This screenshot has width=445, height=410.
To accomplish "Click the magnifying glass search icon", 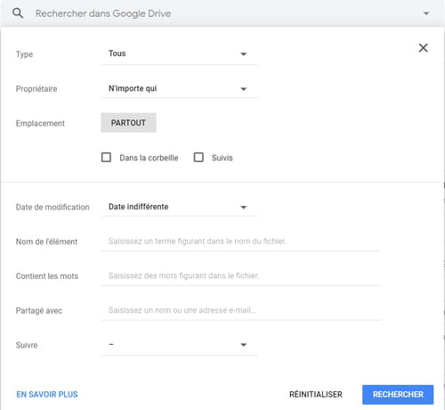I will [x=18, y=13].
